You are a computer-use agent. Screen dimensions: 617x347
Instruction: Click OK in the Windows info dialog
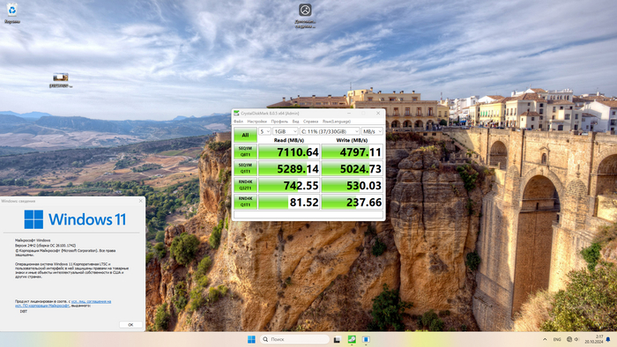pos(130,325)
